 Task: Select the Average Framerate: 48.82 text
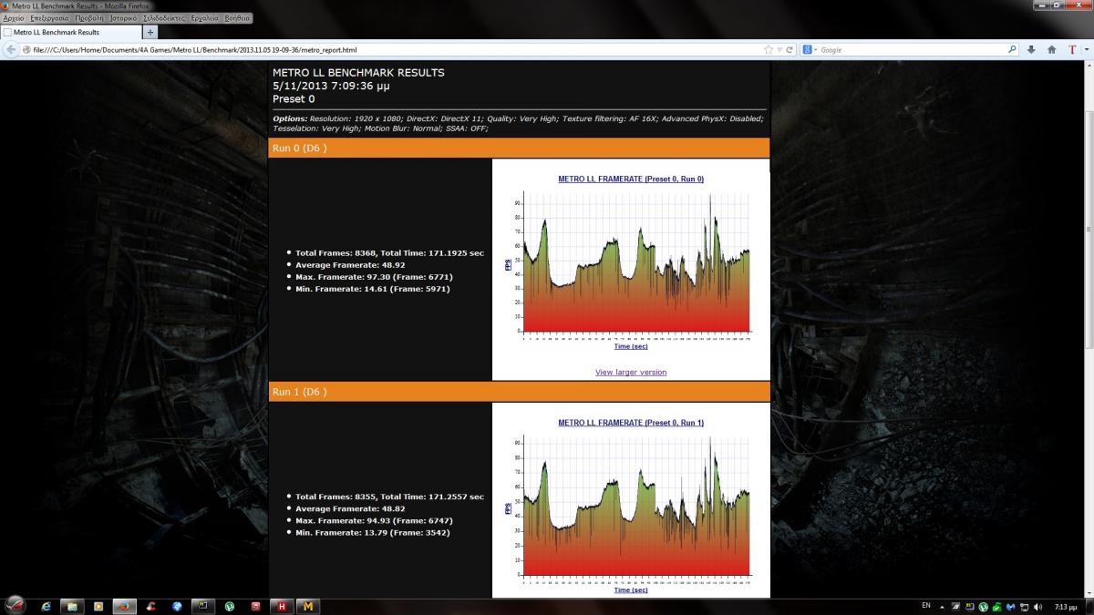pyautogui.click(x=350, y=508)
